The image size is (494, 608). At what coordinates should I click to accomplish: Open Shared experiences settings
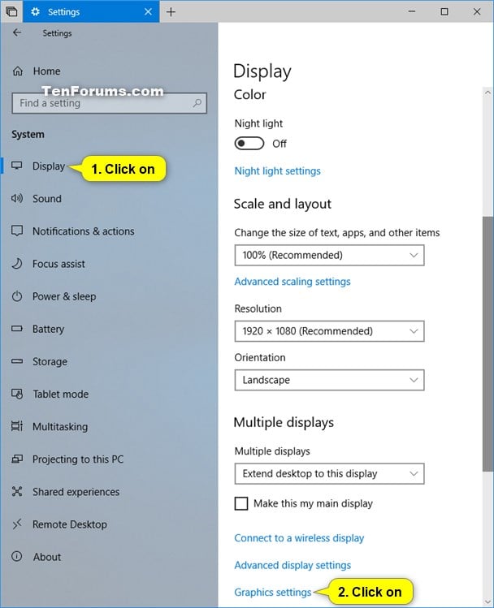tap(76, 492)
